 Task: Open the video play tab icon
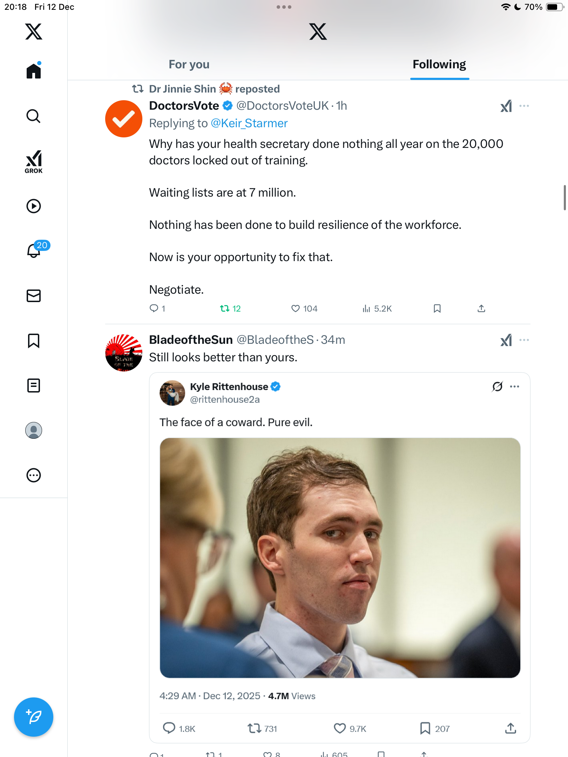click(x=34, y=206)
